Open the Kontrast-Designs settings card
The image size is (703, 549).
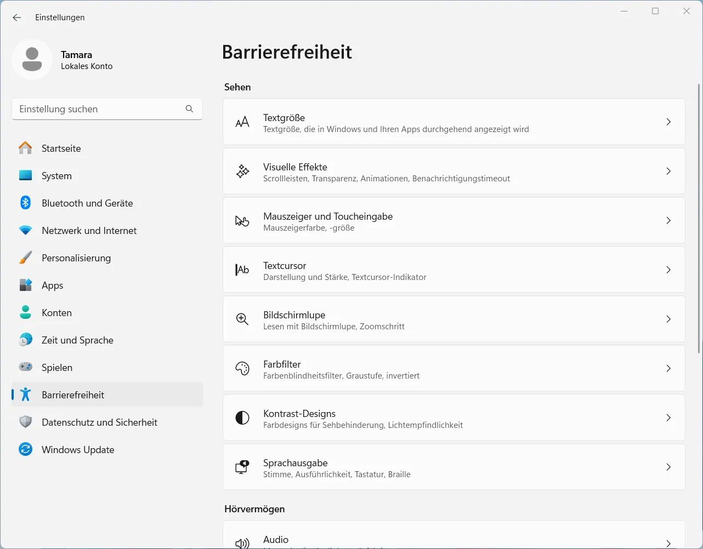[x=454, y=418]
